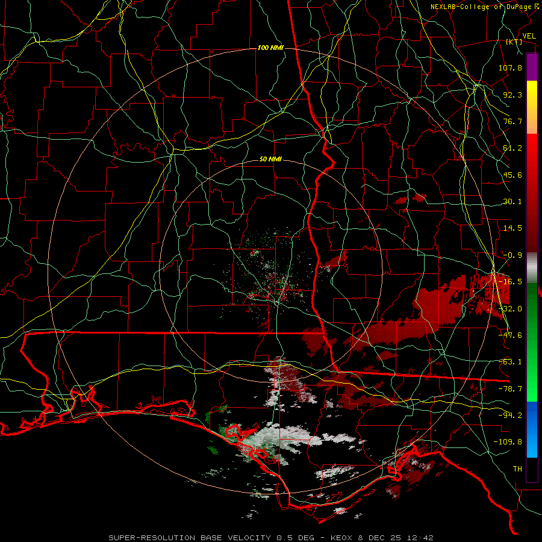The image size is (542, 542).
Task: Select the 45.6 legend value
Action: click(512, 175)
